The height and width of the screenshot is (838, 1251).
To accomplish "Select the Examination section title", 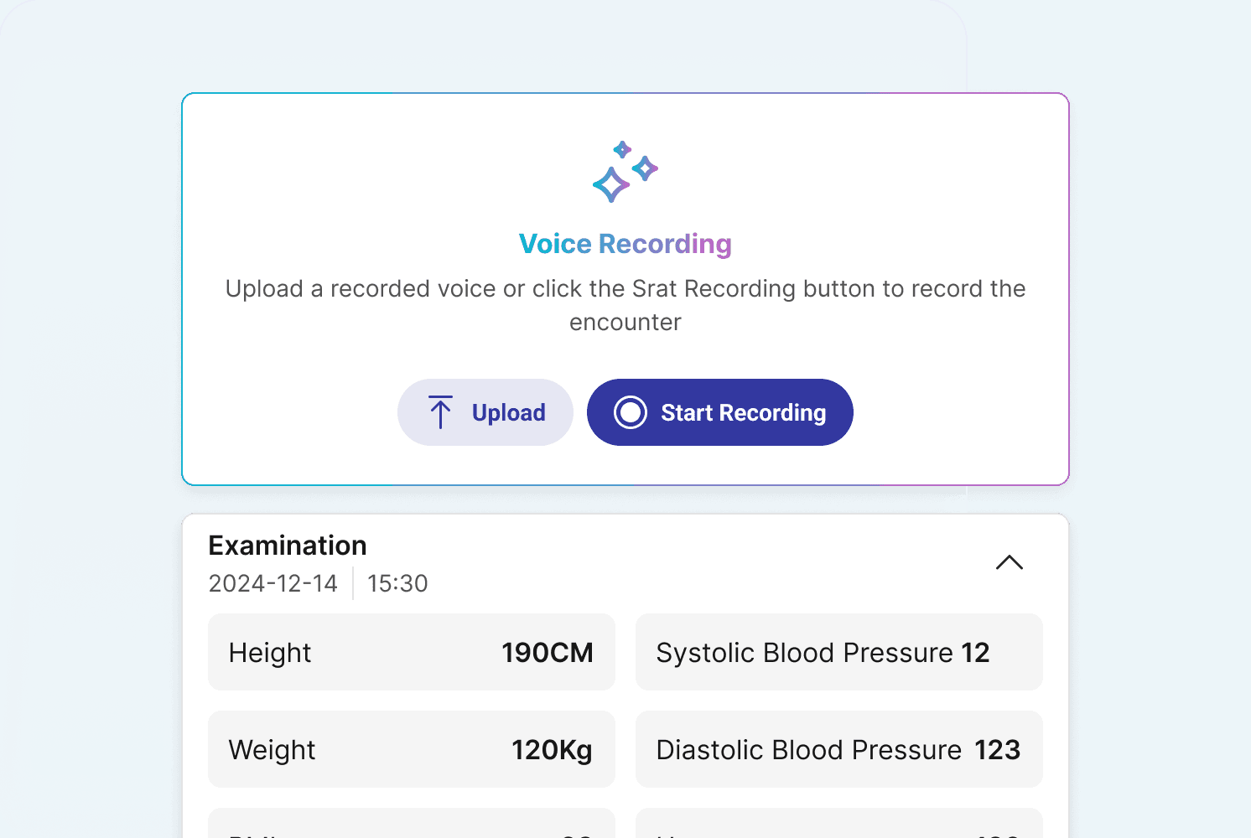I will coord(288,546).
